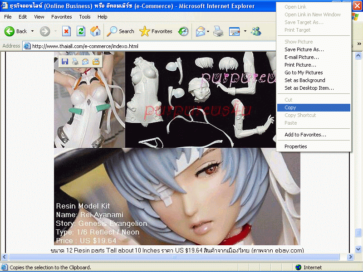The height and width of the screenshot is (272, 363).
Task: Click the Print toolbar icon
Action: coord(218,31)
